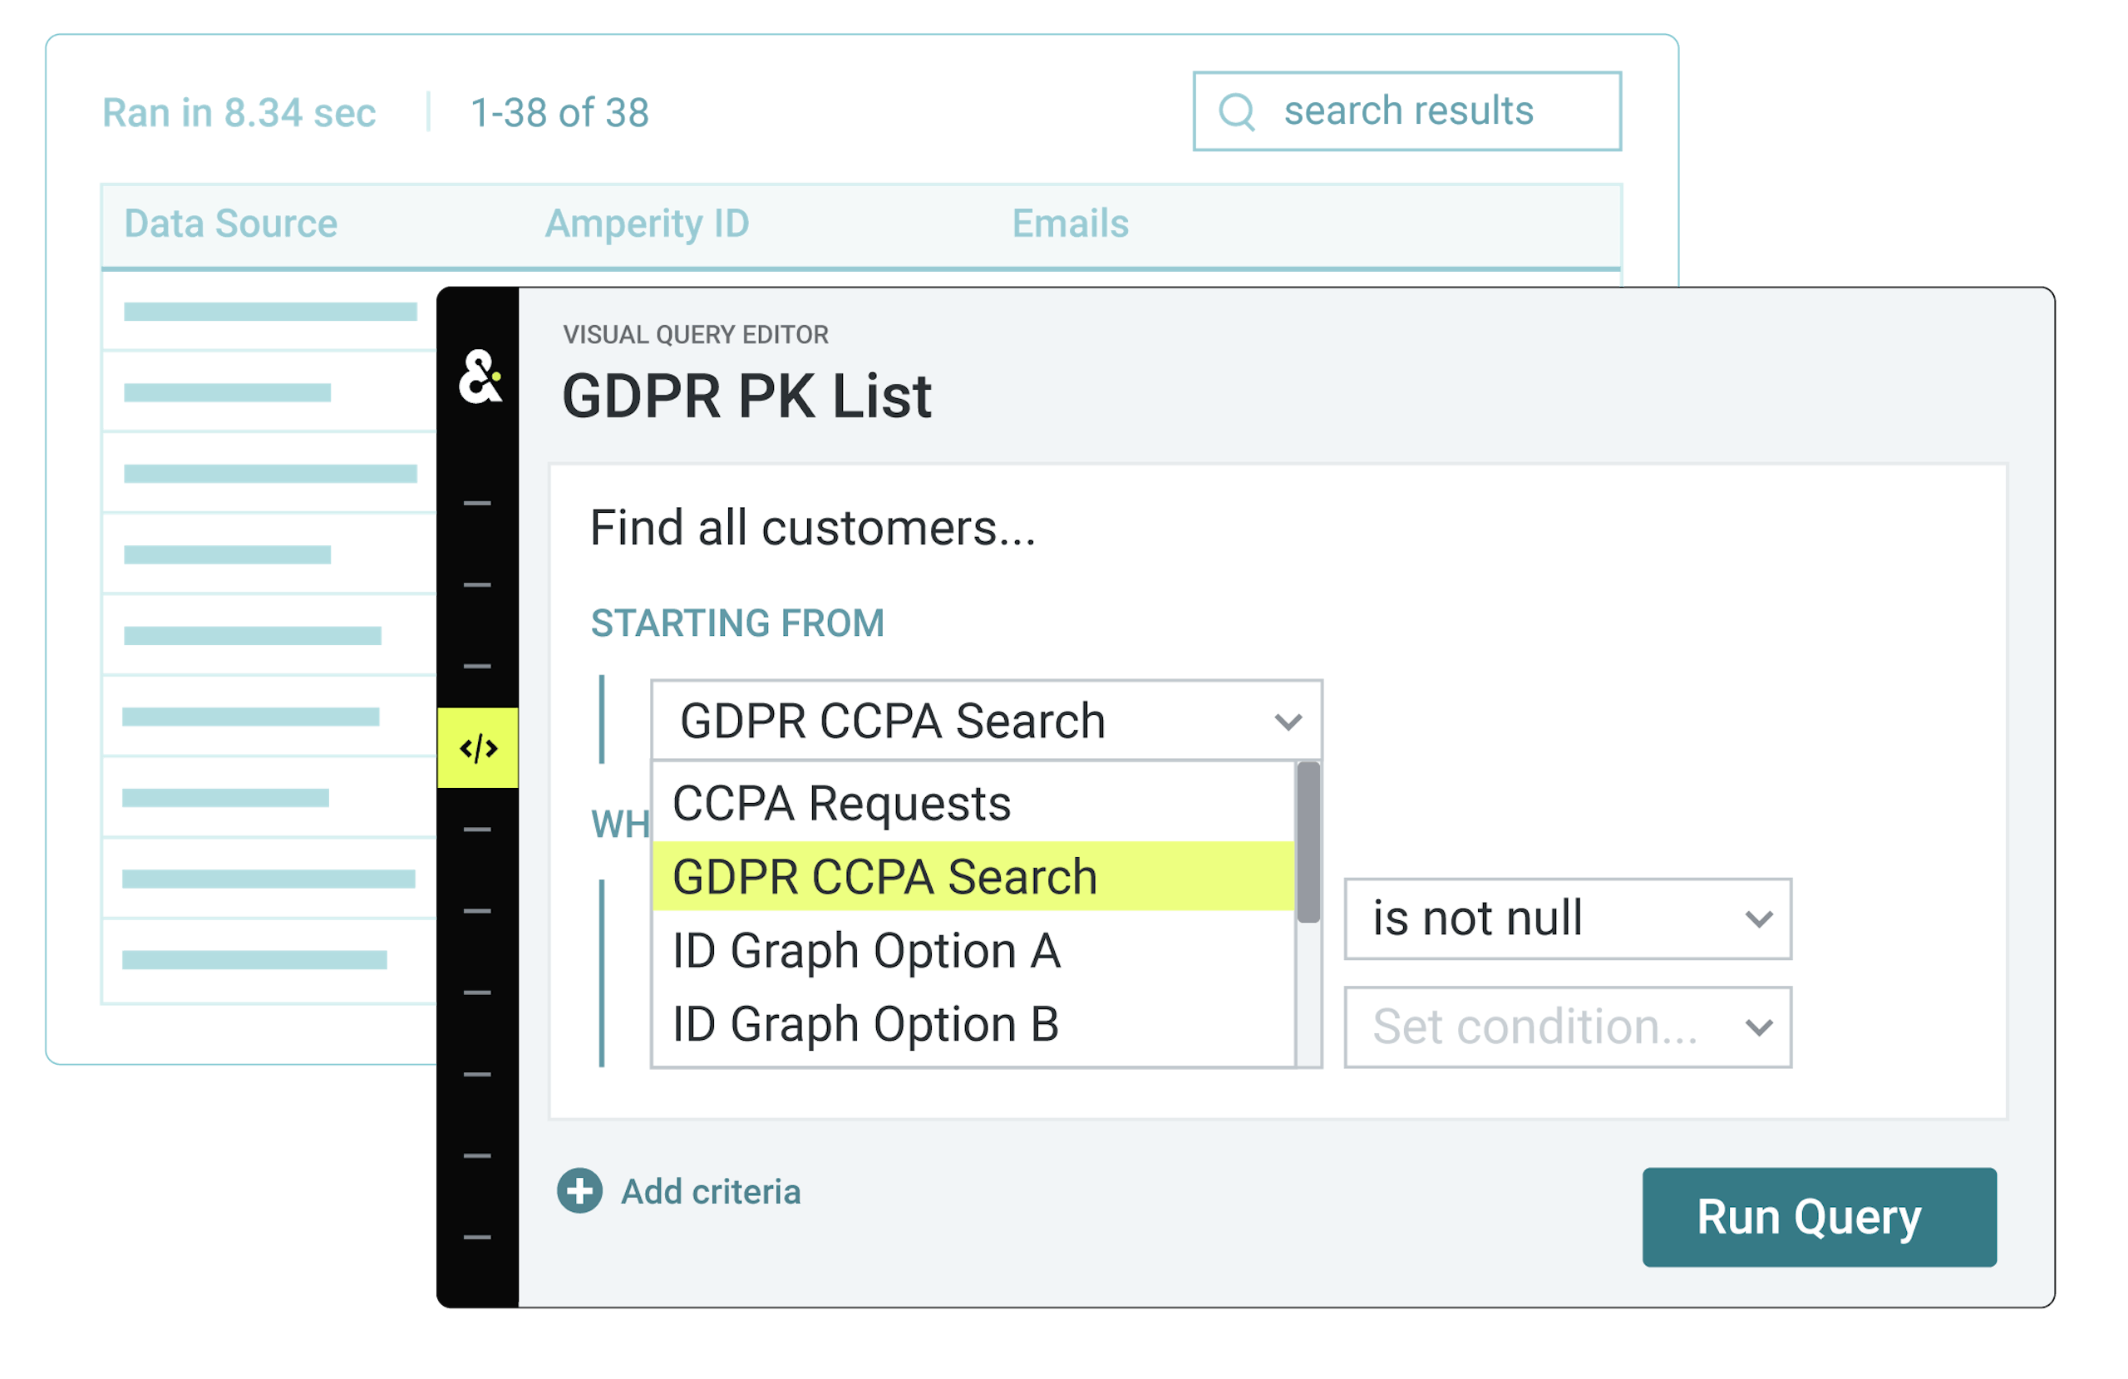Choose CCPA Requests from the list
Image resolution: width=2128 pixels, height=1379 pixels.
[x=841, y=803]
